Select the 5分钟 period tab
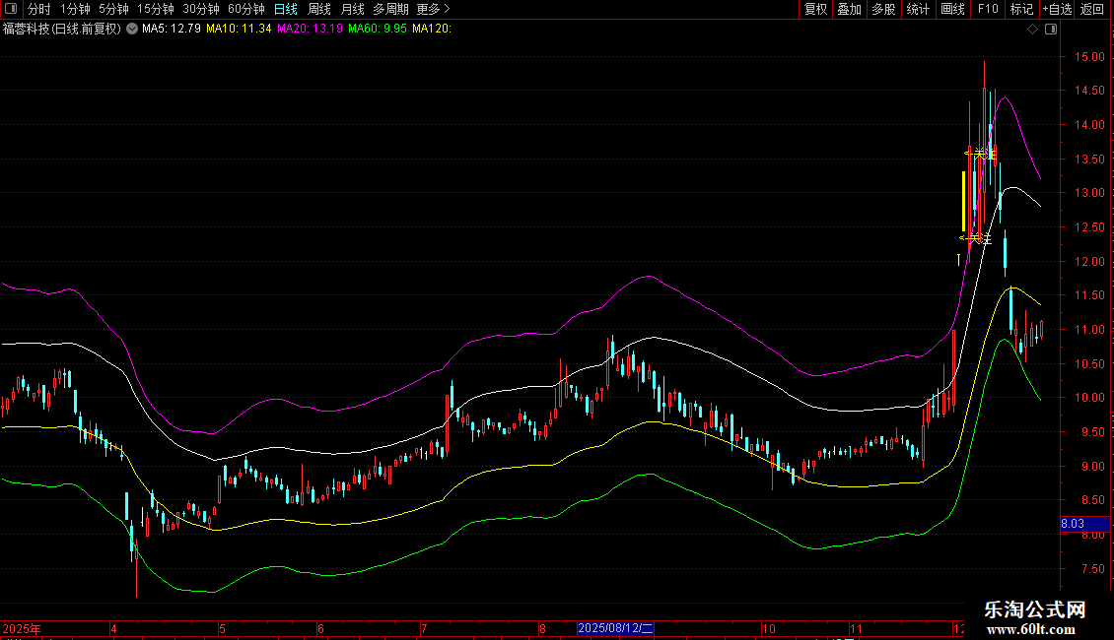This screenshot has height=640, width=1114. point(113,9)
